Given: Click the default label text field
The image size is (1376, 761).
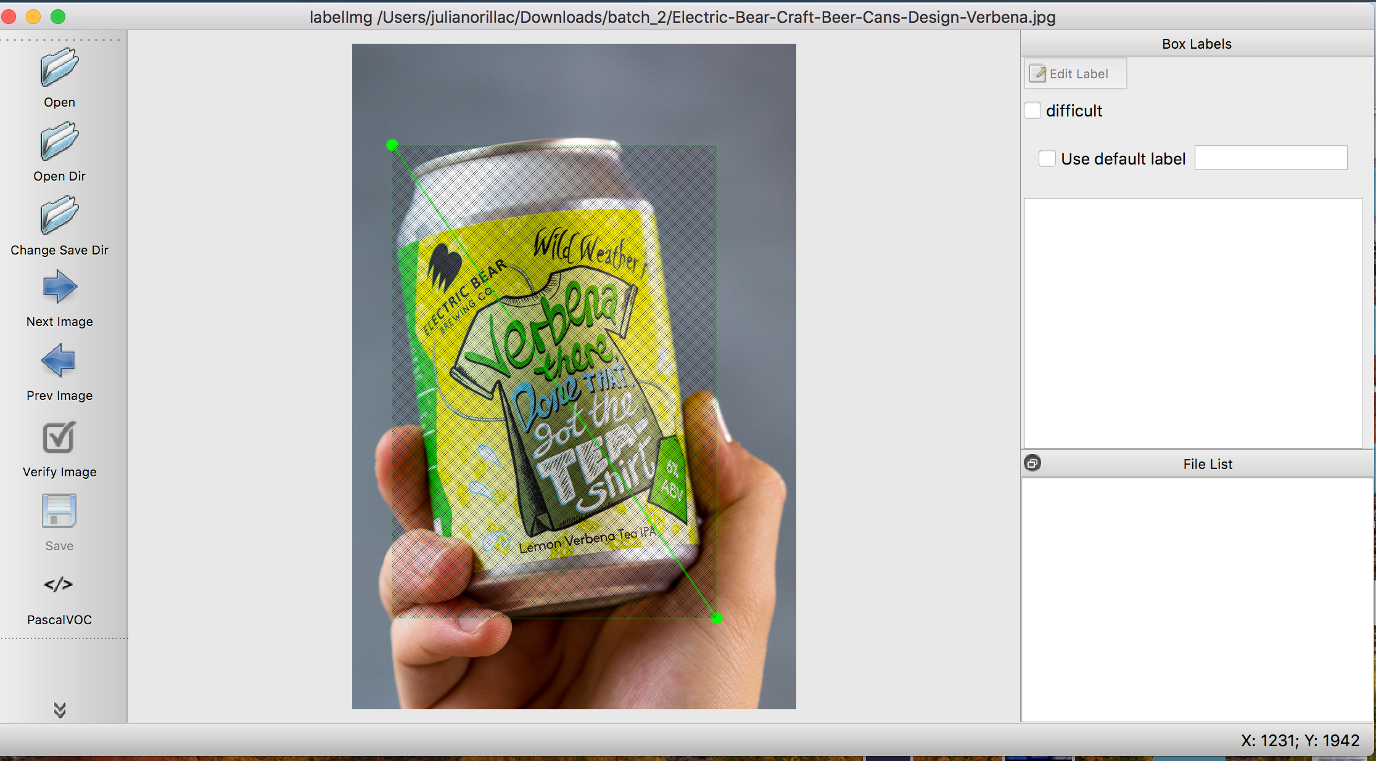Looking at the screenshot, I should pyautogui.click(x=1271, y=158).
